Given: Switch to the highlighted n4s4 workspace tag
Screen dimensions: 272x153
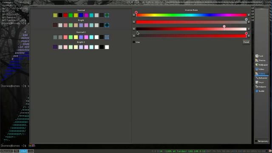Looking at the screenshot, I should [x=23, y=151].
